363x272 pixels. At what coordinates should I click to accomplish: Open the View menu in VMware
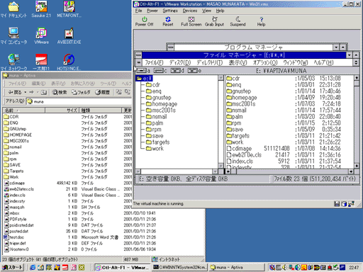click(x=206, y=11)
